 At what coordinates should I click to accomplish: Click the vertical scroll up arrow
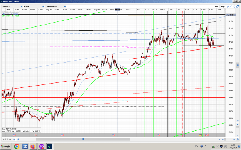click(238, 10)
